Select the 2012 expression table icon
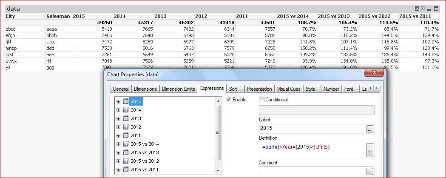Screen dimensions: 446x178 pos(126,127)
